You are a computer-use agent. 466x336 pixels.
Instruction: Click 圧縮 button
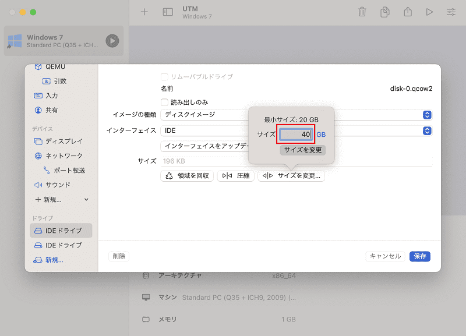point(236,176)
